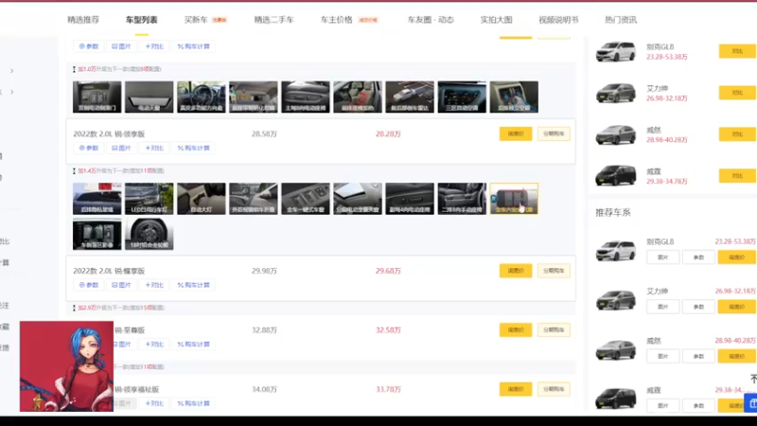757x426 pixels.
Task: View the 二排8向手动座椅 thumbnail
Action: [x=462, y=199]
